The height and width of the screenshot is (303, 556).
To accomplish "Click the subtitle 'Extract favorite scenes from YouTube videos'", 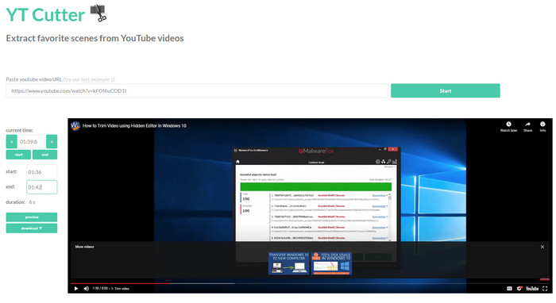I will (95, 38).
